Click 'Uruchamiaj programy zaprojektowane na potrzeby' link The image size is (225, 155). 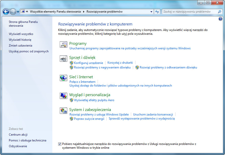pyautogui.click(x=130, y=48)
